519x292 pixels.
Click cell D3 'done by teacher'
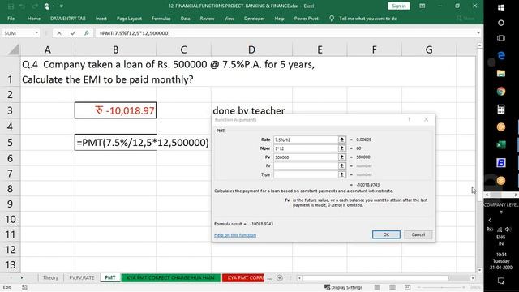click(249, 110)
